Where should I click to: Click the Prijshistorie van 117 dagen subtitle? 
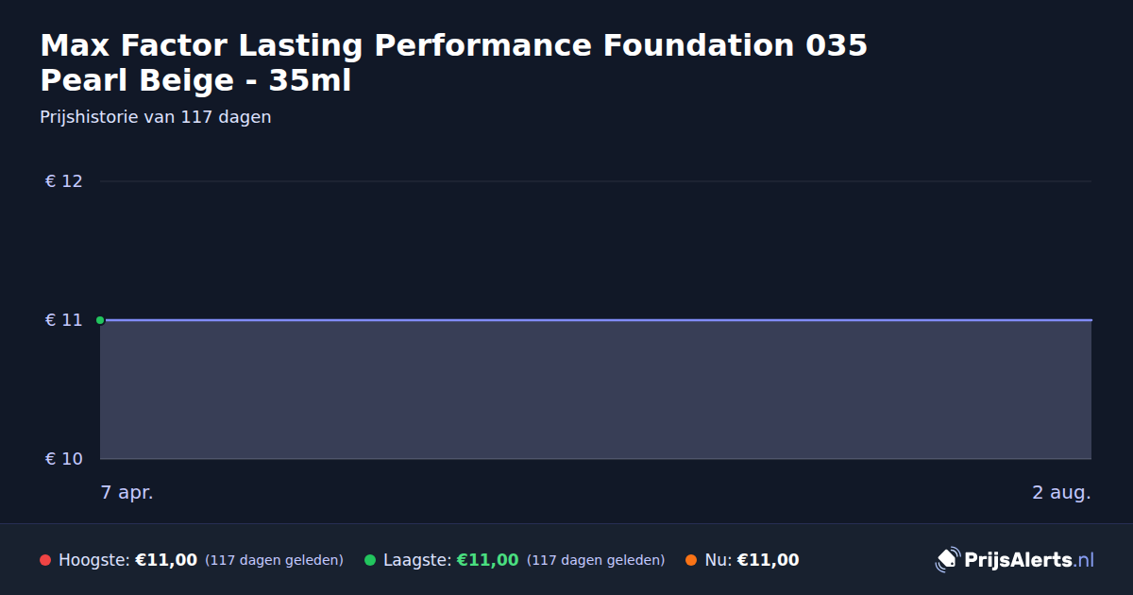click(x=156, y=117)
